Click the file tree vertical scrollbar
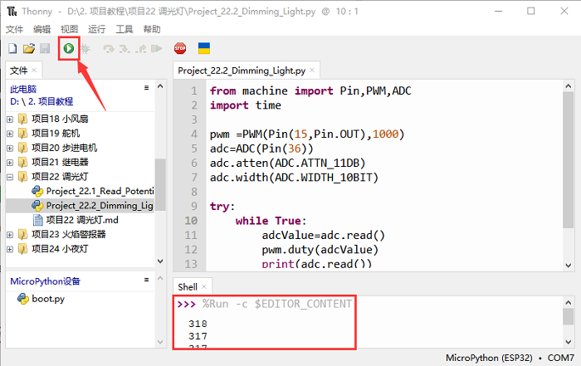This screenshot has width=581, height=366. click(160, 183)
